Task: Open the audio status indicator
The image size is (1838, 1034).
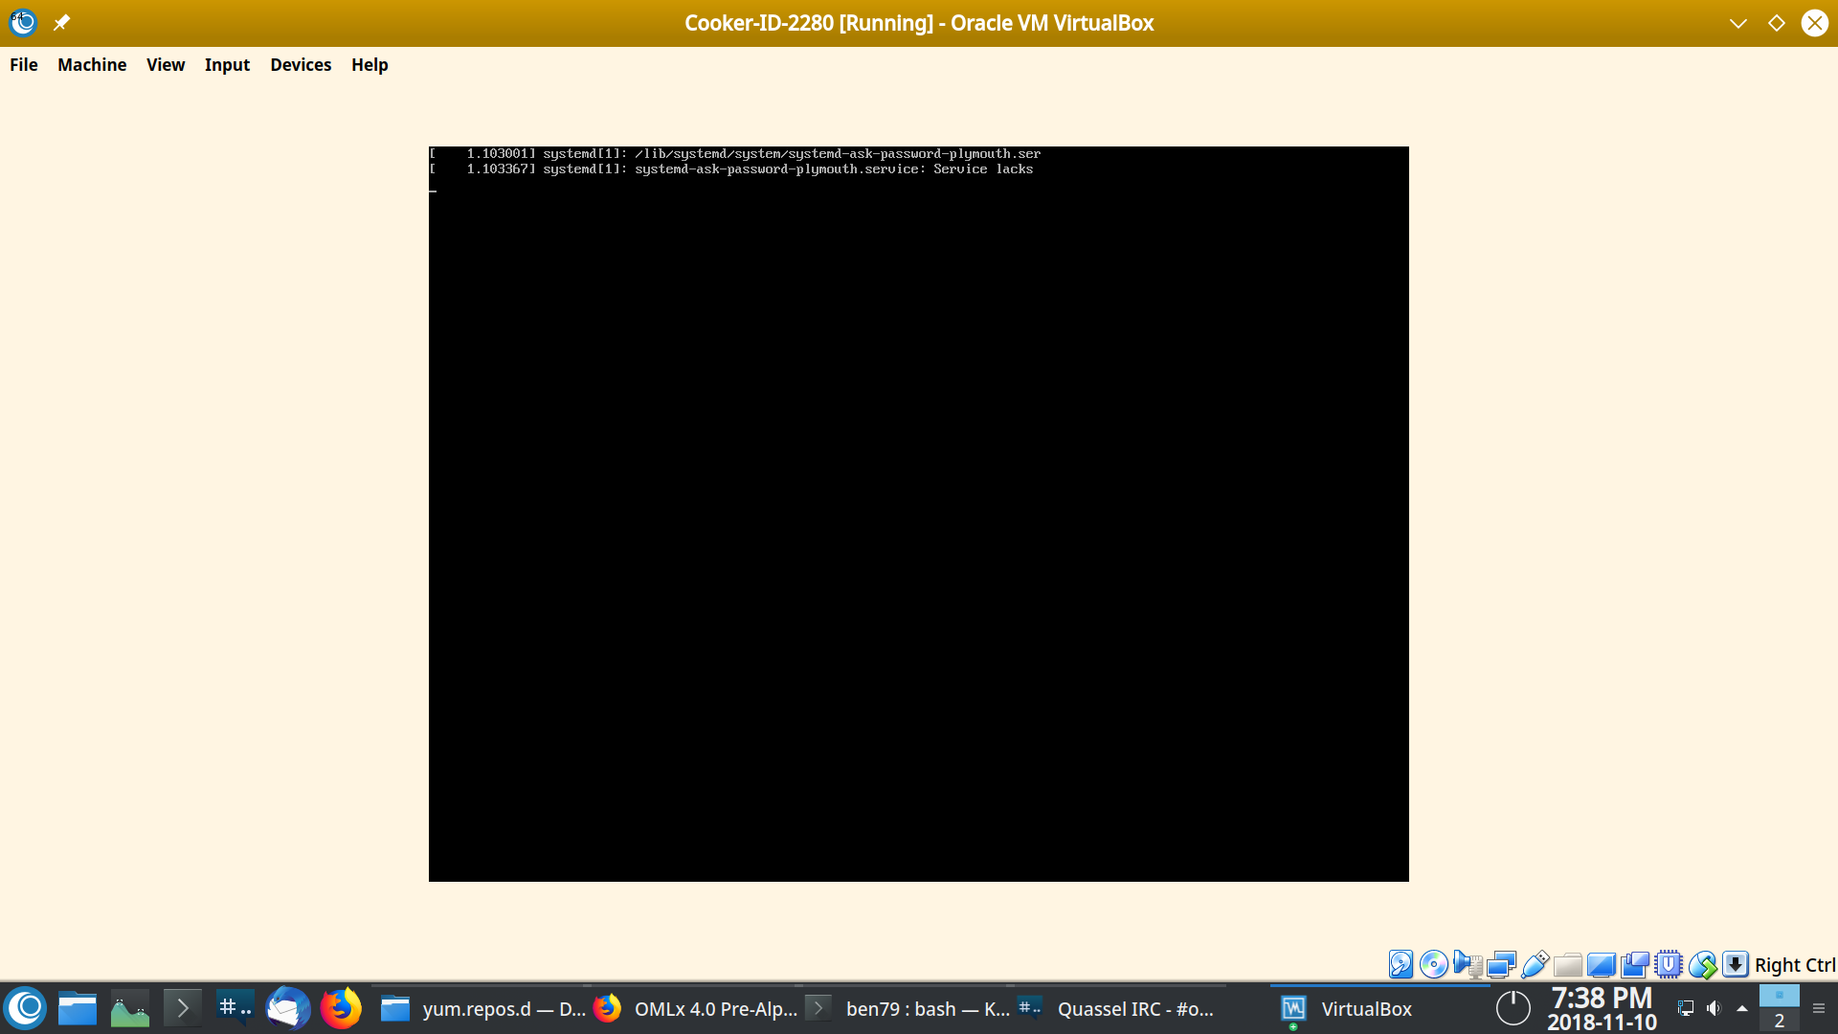Action: (1468, 964)
